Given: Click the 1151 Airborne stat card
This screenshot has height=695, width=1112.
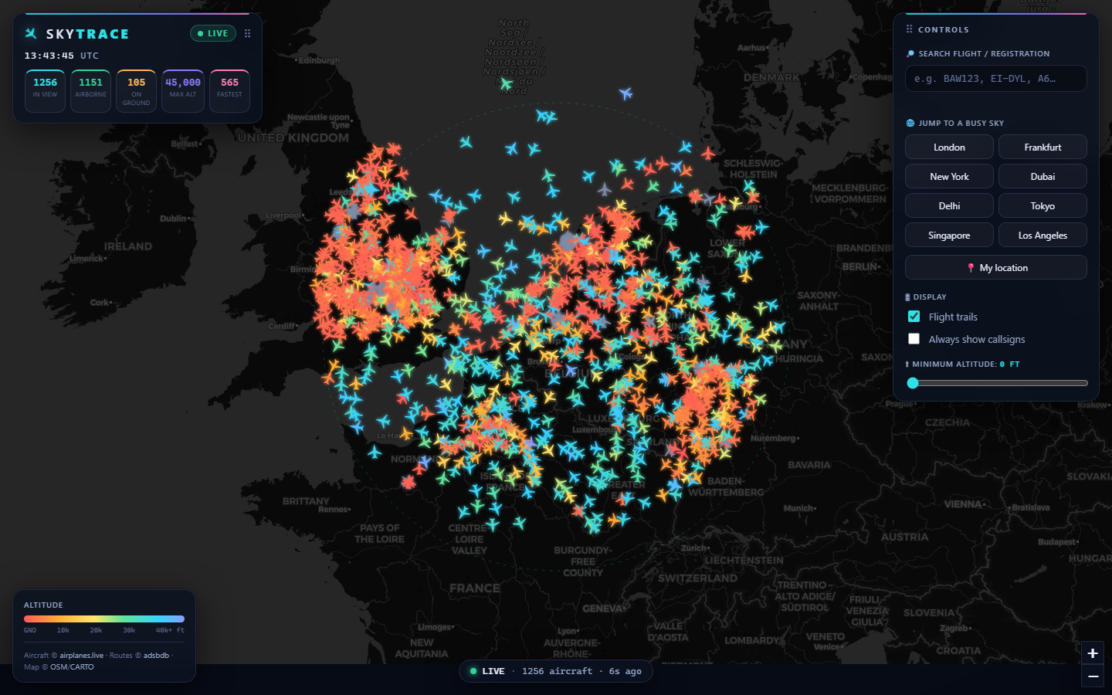Looking at the screenshot, I should (90, 91).
